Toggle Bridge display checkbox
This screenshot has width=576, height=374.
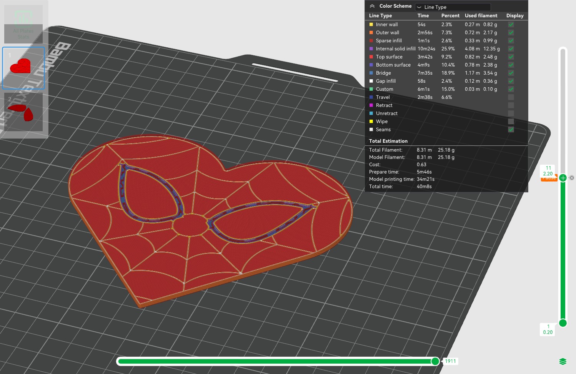point(511,73)
